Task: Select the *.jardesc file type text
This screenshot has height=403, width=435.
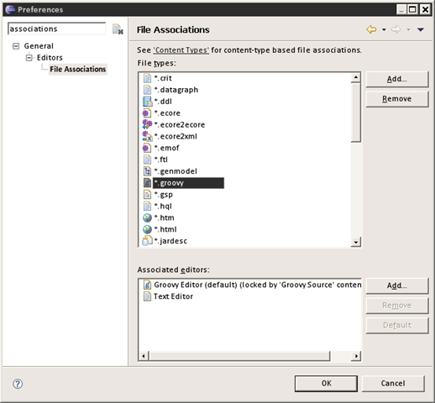Action: pos(170,241)
